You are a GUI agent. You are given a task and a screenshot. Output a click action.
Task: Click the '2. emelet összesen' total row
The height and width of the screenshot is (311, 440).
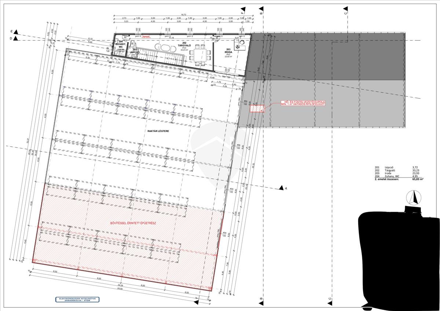click(x=397, y=179)
